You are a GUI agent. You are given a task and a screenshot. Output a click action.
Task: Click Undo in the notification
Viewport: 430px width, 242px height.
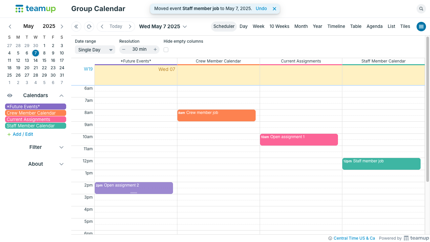point(261,8)
